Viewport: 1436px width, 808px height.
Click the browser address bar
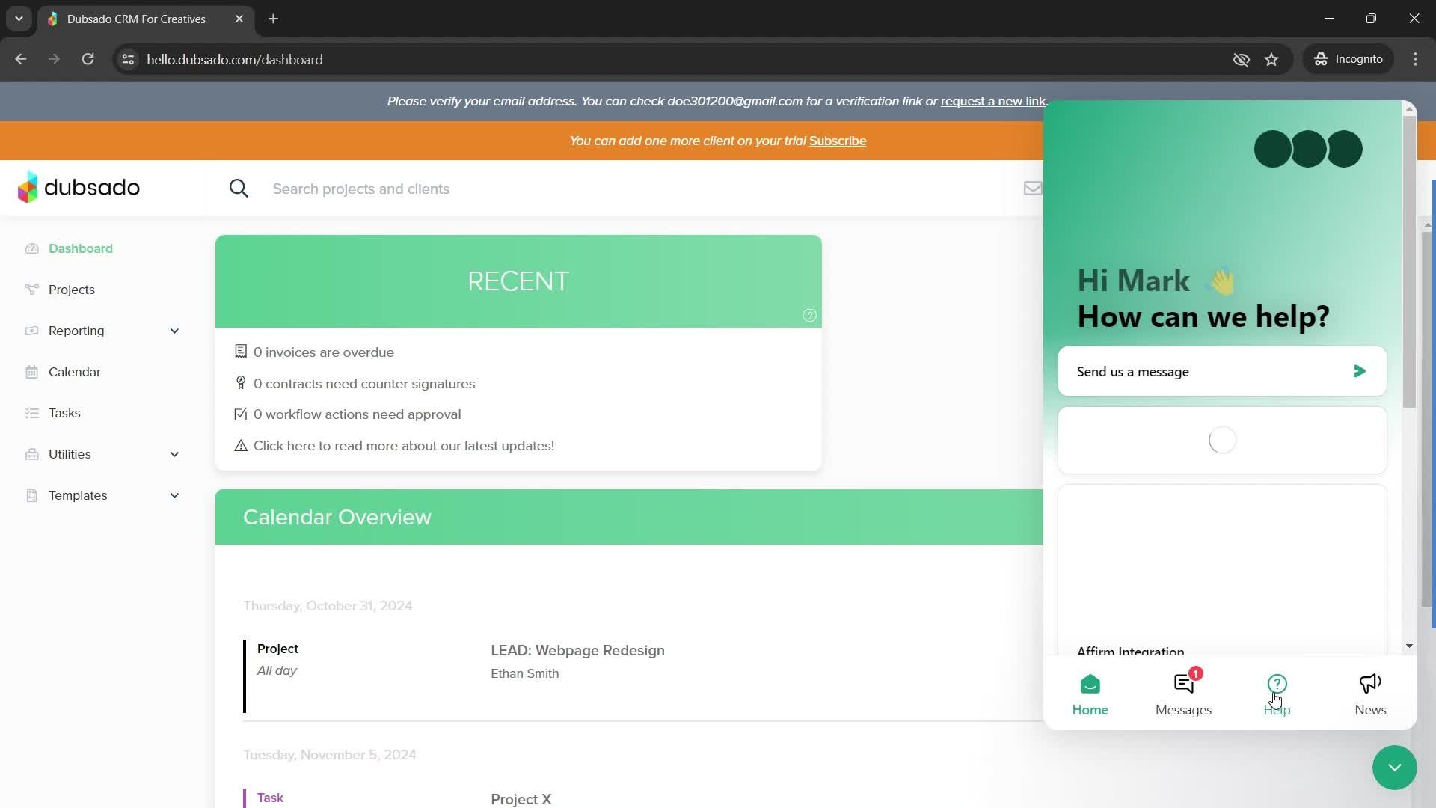673,59
